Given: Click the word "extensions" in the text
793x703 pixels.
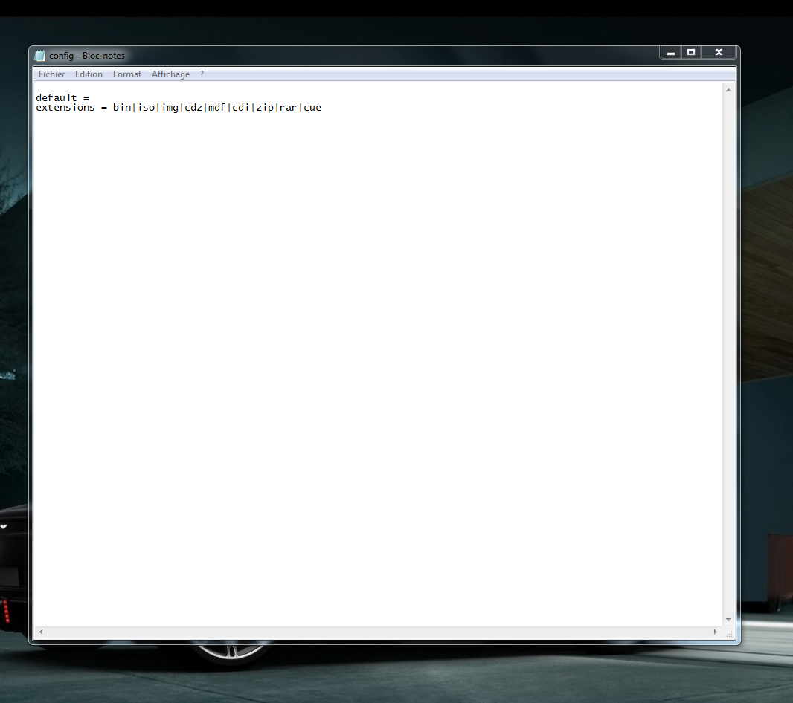Looking at the screenshot, I should coord(65,108).
